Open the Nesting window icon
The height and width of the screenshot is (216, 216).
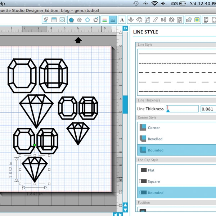(180, 20)
